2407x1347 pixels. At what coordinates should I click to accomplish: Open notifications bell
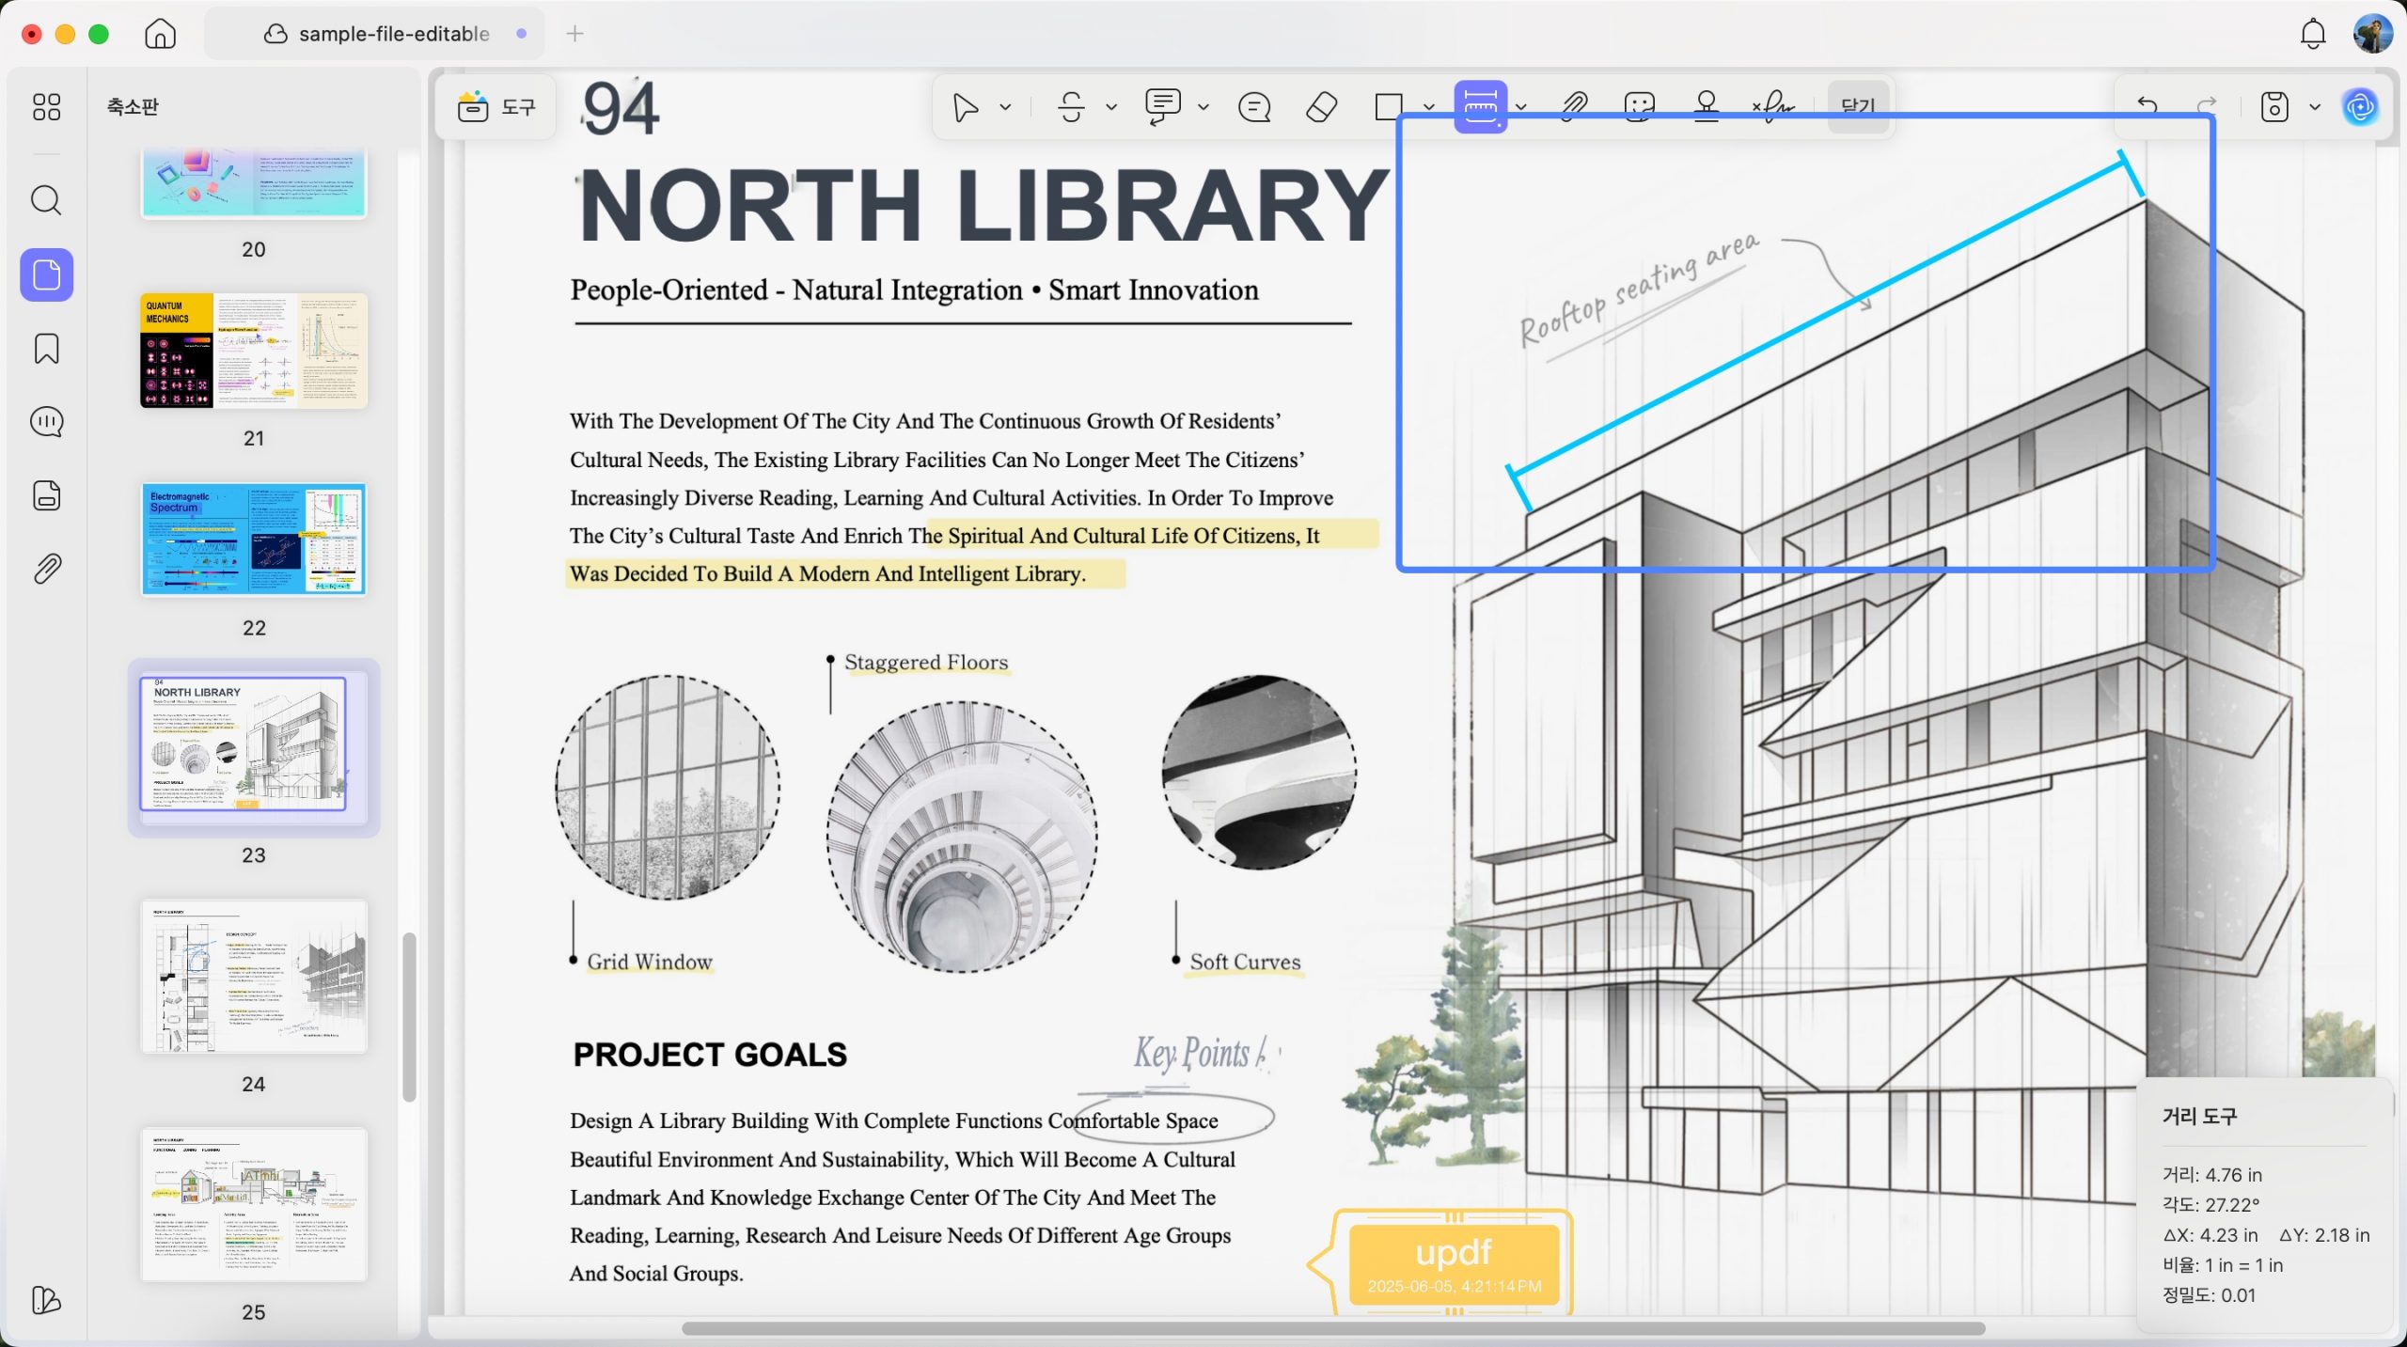coord(2313,34)
